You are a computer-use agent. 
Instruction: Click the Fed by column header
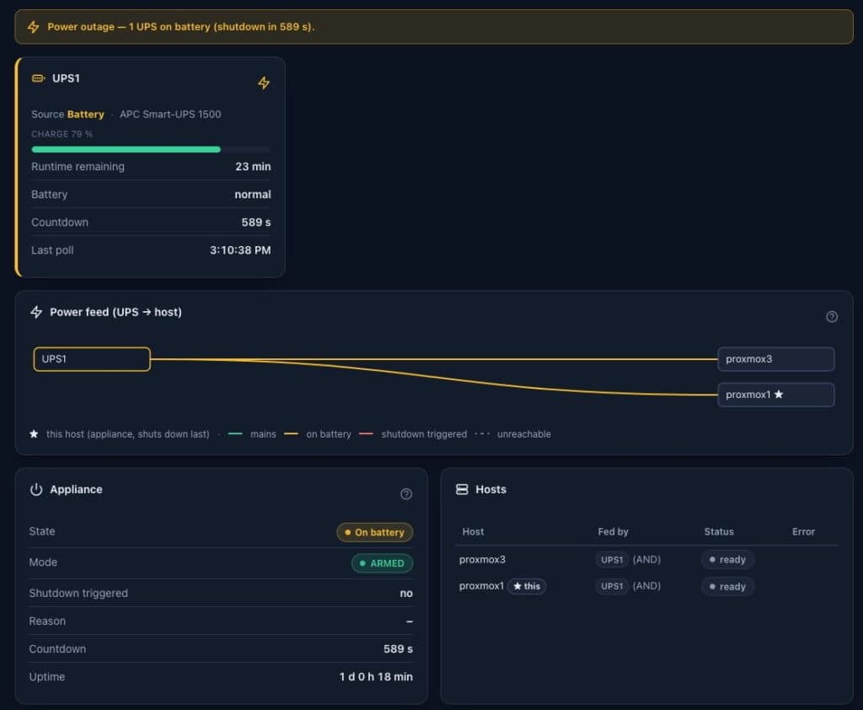tap(614, 531)
